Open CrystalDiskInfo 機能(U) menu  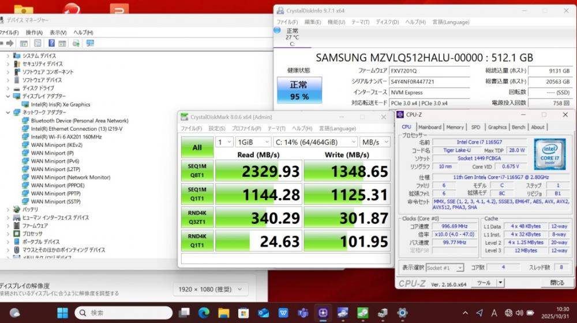coord(336,22)
